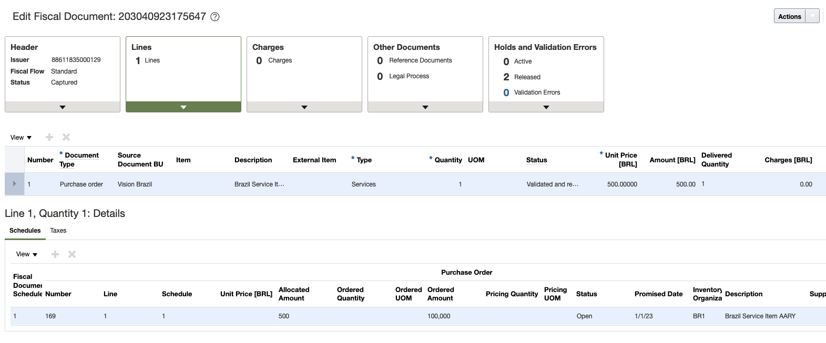The width and height of the screenshot is (826, 343).
Task: Click the Status column header in Lines table
Action: click(x=536, y=160)
